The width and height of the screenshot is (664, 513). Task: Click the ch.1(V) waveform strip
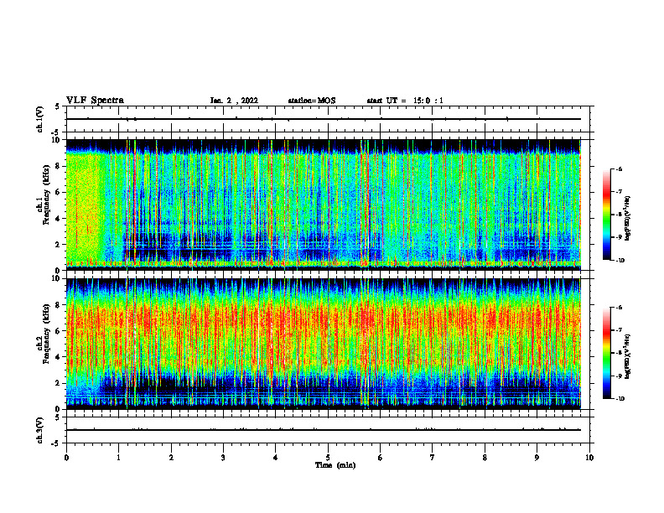[x=328, y=119]
